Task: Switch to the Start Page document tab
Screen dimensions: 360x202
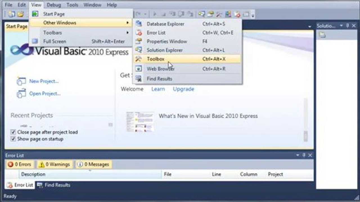Action: coord(17,26)
